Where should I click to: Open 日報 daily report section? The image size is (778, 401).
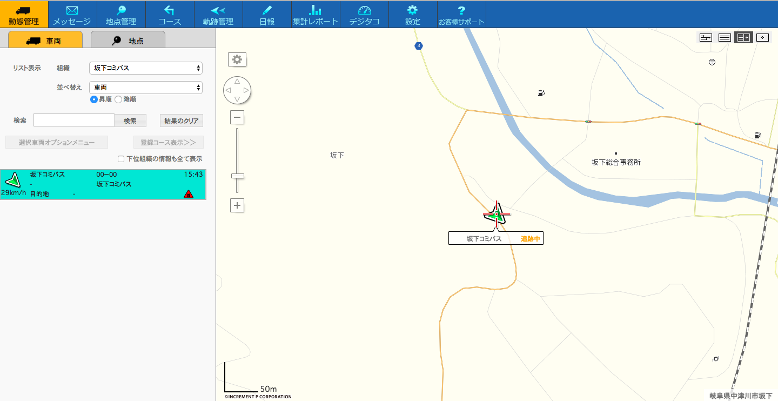(267, 14)
